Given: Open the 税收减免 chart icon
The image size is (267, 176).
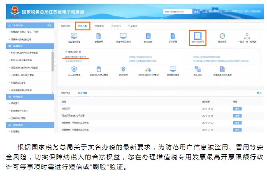Looking at the screenshot, I should pos(148,36).
